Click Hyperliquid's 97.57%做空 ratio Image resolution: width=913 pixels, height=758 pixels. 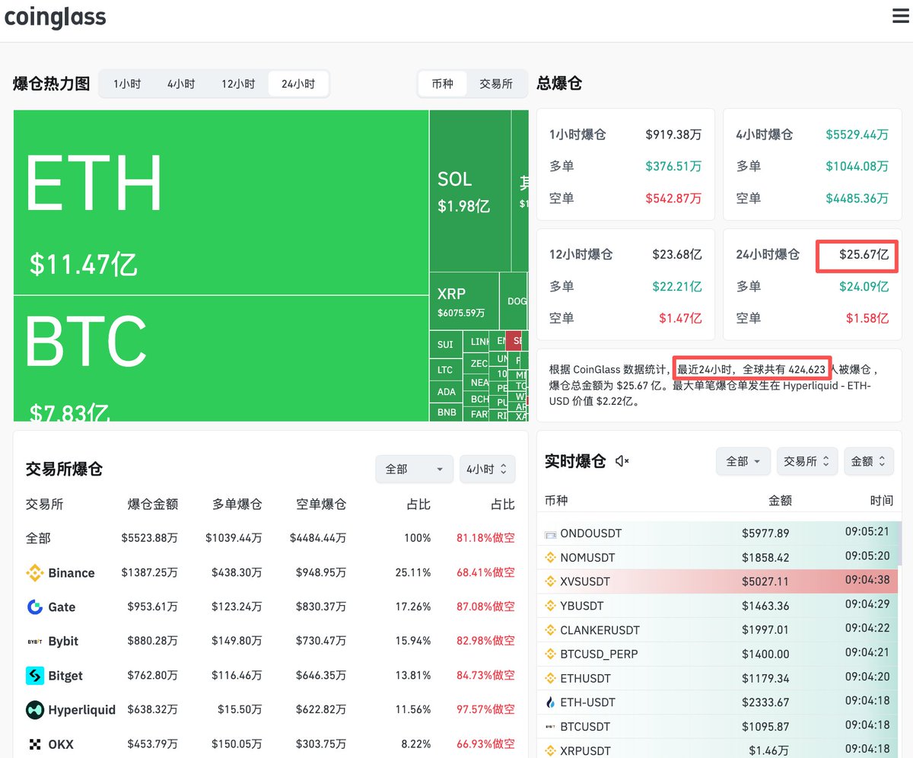485,710
